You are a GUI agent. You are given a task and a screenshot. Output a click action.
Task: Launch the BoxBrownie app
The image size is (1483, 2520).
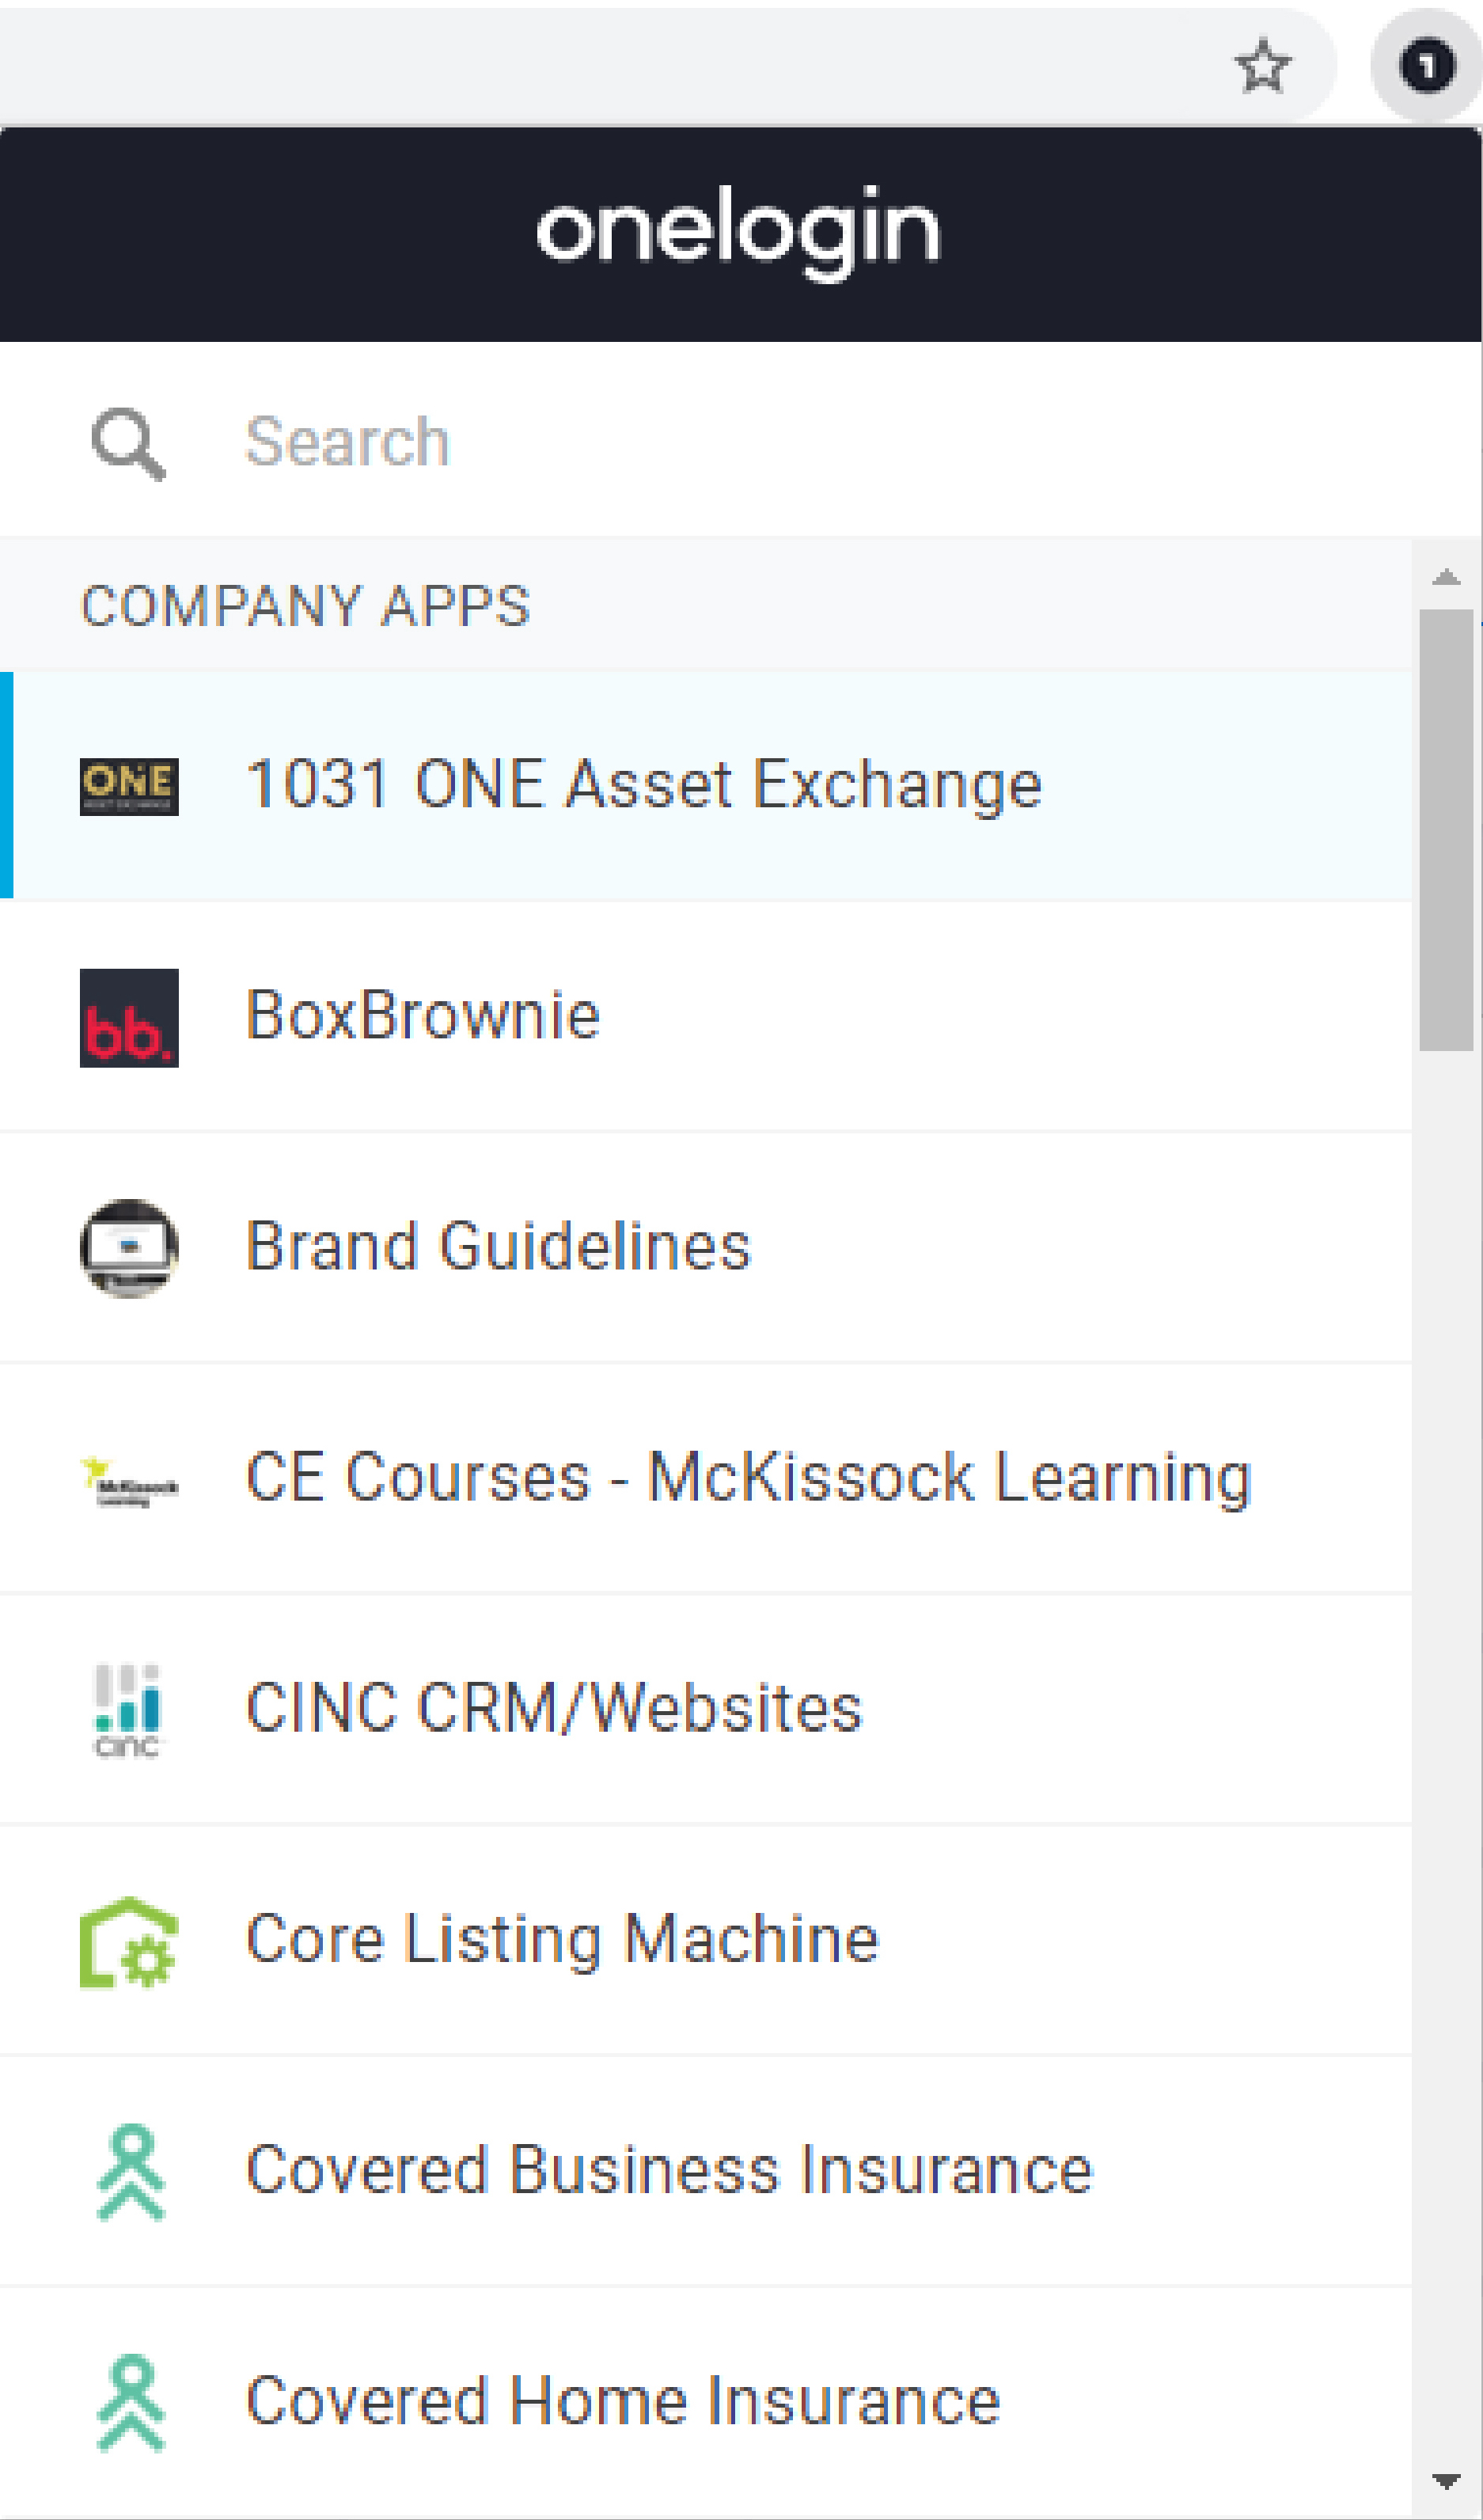coord(706,1016)
